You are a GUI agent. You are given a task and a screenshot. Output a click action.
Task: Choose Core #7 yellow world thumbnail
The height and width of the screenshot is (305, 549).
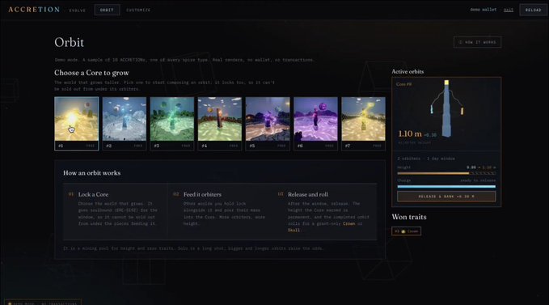(x=363, y=124)
